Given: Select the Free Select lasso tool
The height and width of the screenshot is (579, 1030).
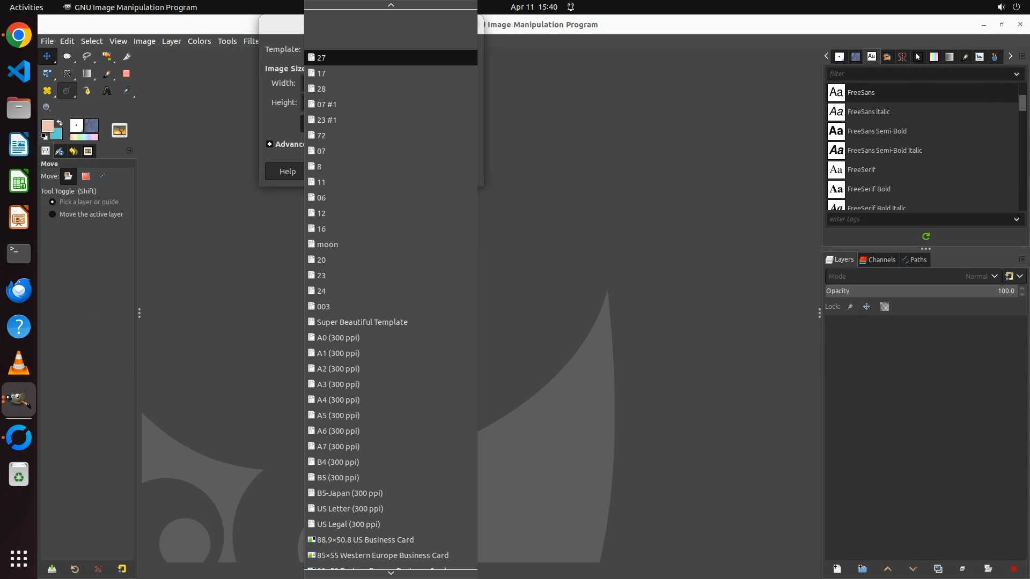Looking at the screenshot, I should tap(86, 56).
